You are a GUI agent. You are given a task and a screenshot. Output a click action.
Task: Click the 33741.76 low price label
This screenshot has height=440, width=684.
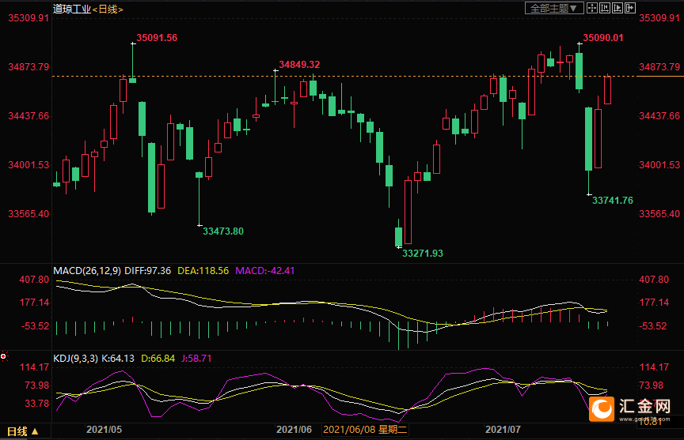coord(613,201)
